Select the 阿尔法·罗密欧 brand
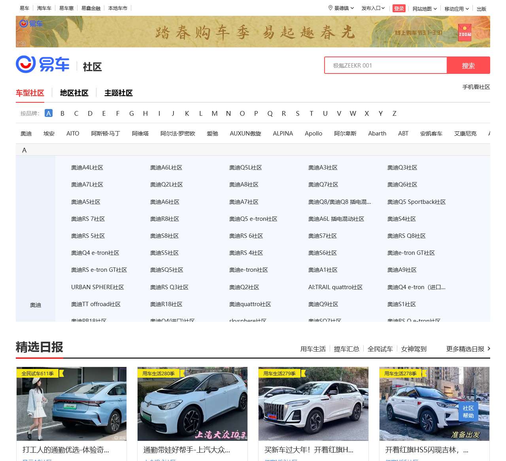Image resolution: width=506 pixels, height=461 pixels. [178, 134]
